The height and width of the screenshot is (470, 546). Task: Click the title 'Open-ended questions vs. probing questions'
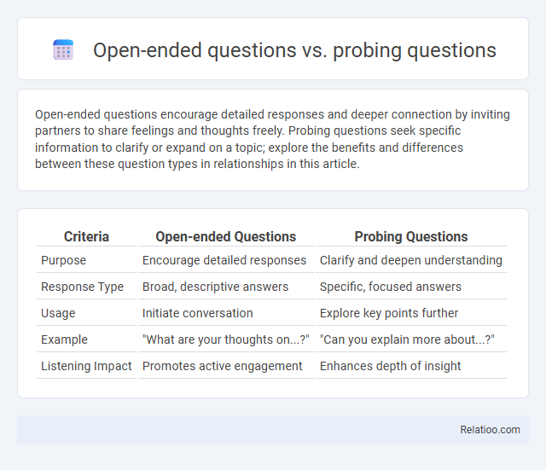[x=294, y=50]
